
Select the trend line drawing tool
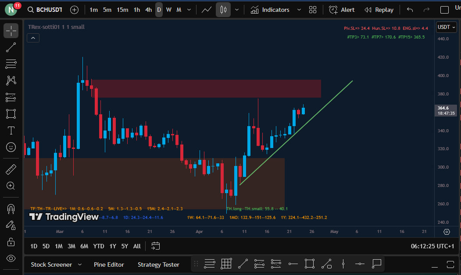[x=11, y=47]
